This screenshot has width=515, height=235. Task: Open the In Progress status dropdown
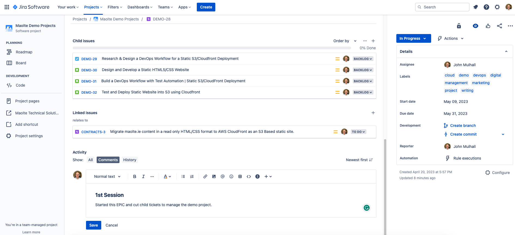(413, 38)
